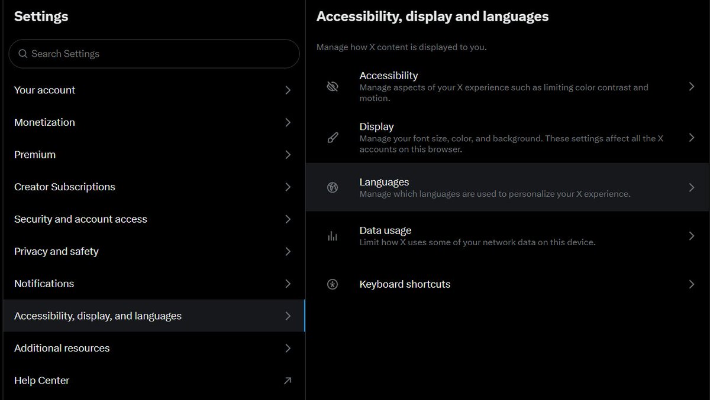Click the bar chart Data usage icon
Screen dimensions: 710x400
(x=333, y=236)
